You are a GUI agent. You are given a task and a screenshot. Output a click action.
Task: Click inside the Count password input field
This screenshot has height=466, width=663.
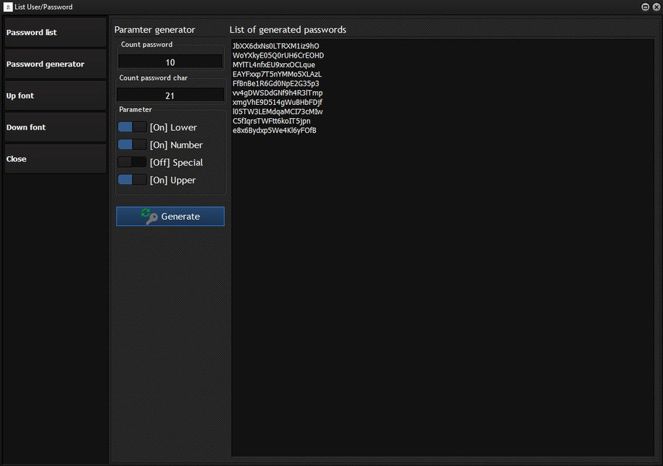click(x=170, y=60)
